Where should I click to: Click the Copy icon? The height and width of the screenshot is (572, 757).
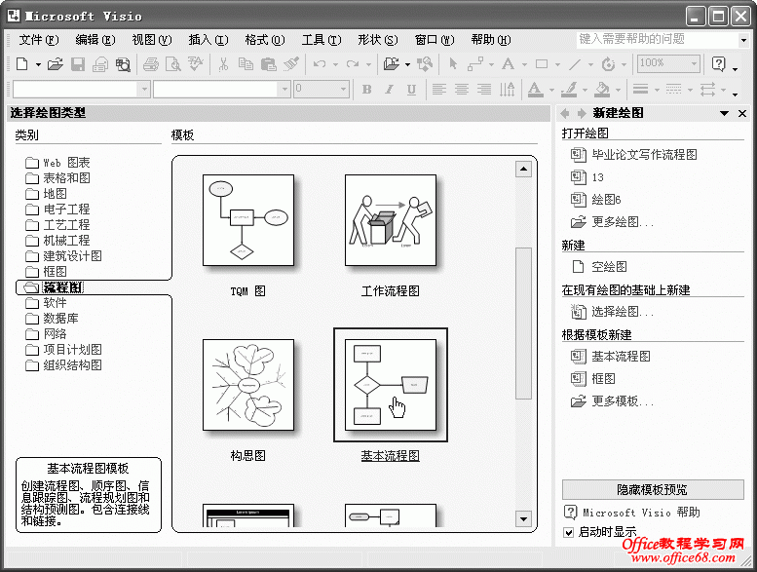pyautogui.click(x=246, y=64)
